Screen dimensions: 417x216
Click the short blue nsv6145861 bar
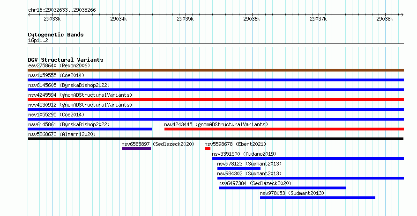click(90, 129)
